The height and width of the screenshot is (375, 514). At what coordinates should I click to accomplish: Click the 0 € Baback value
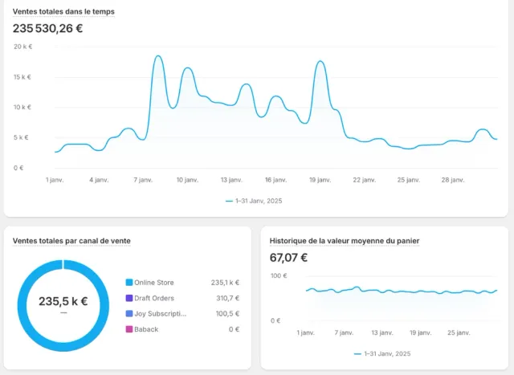point(234,329)
